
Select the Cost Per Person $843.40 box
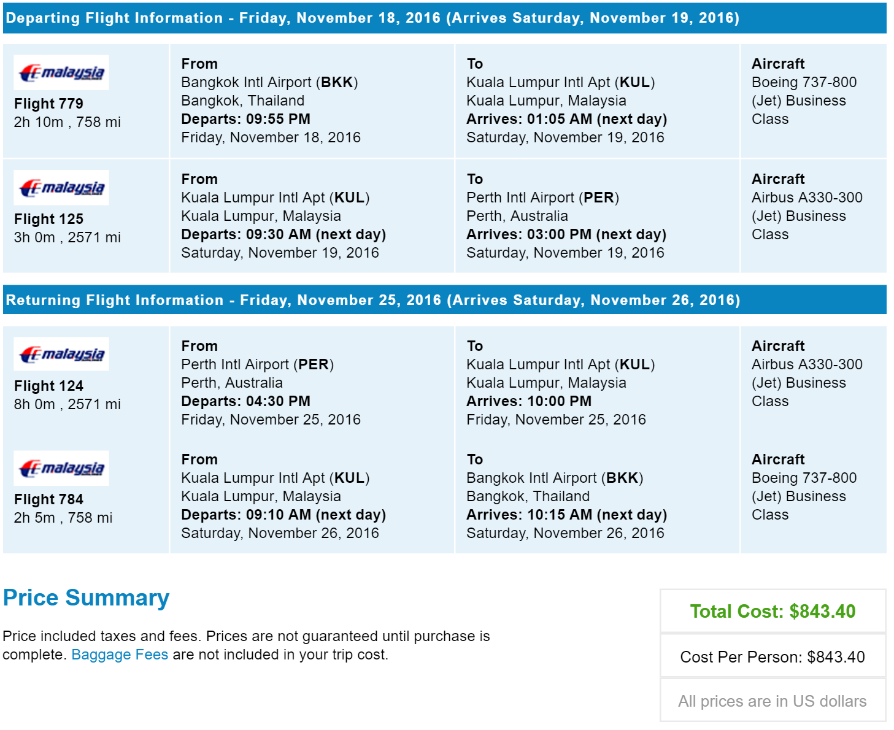coord(773,656)
